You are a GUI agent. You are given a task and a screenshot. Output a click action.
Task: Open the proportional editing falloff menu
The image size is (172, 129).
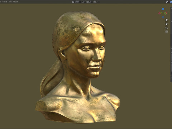(98, 2)
